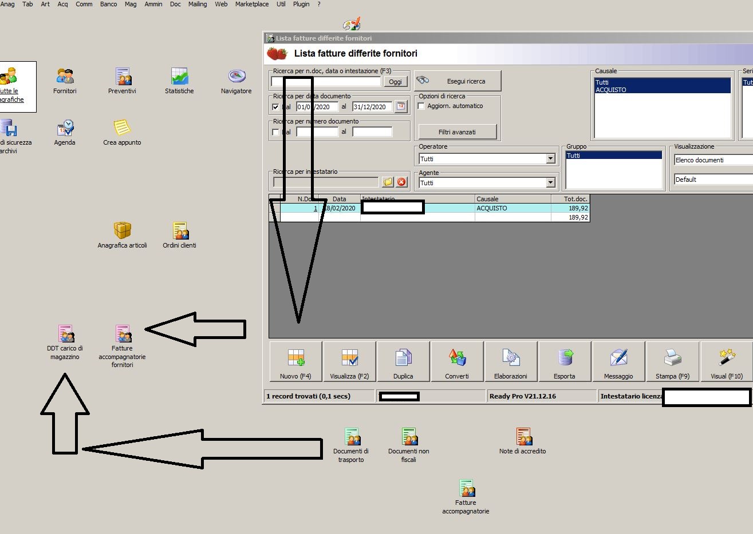Open Filtri avanzati
This screenshot has height=534, width=753.
457,132
